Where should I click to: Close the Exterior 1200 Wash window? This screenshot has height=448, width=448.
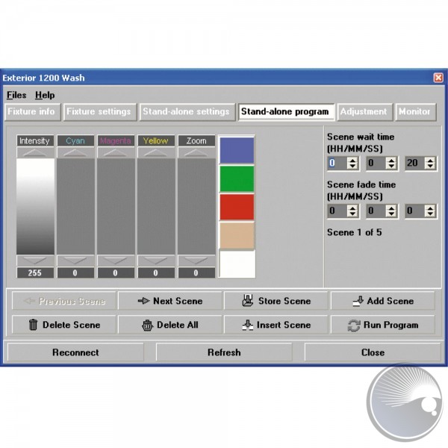[438, 78]
